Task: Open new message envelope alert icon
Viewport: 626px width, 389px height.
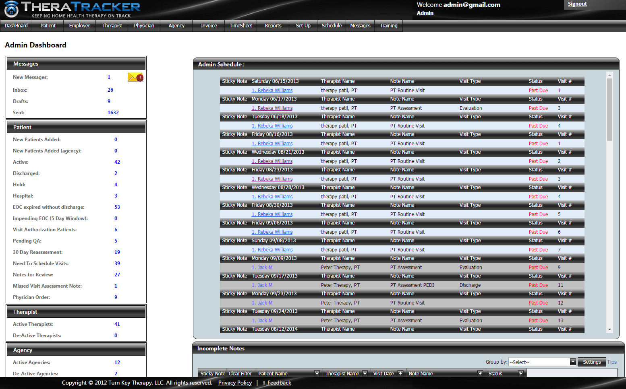Action: coord(135,77)
